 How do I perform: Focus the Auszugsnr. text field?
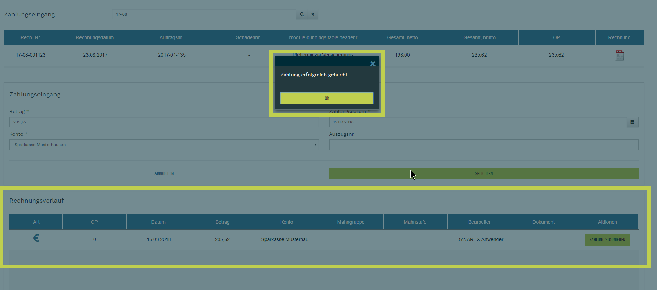483,145
